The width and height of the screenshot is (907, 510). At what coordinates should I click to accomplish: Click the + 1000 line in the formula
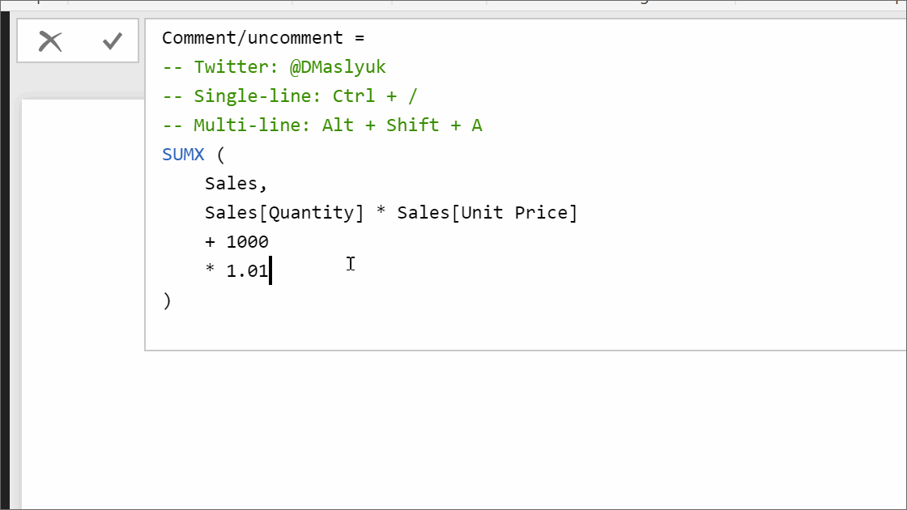coord(237,241)
